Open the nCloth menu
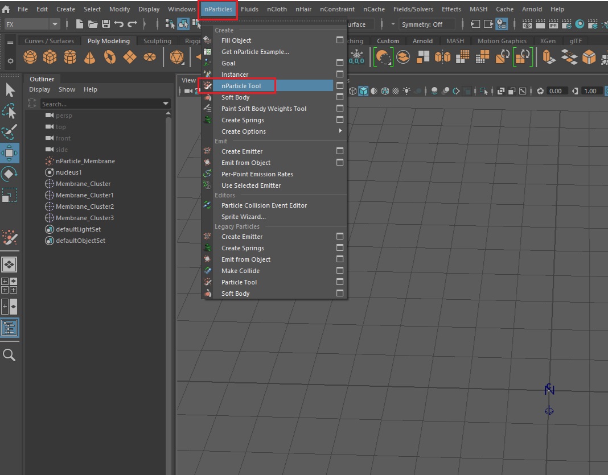This screenshot has height=475, width=608. pos(277,9)
